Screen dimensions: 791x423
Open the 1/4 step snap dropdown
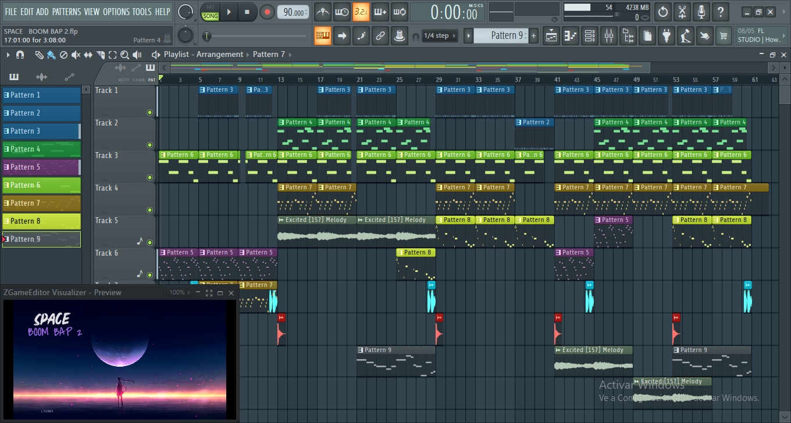pyautogui.click(x=440, y=36)
